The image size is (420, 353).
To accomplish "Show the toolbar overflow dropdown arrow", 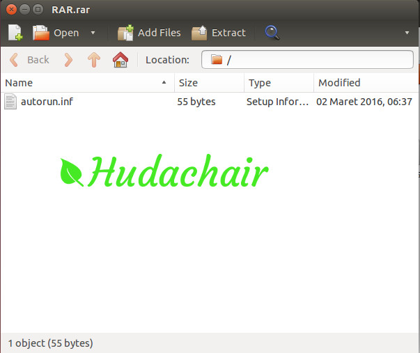I will 407,33.
